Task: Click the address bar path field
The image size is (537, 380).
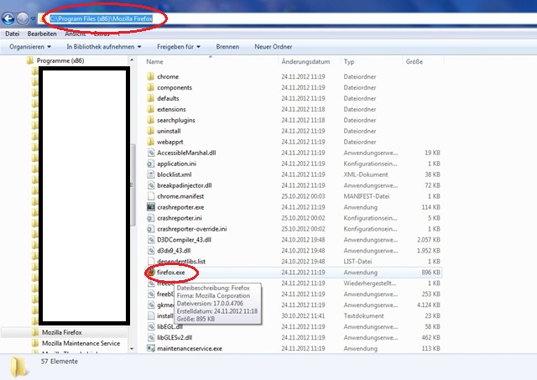Action: tap(288, 18)
